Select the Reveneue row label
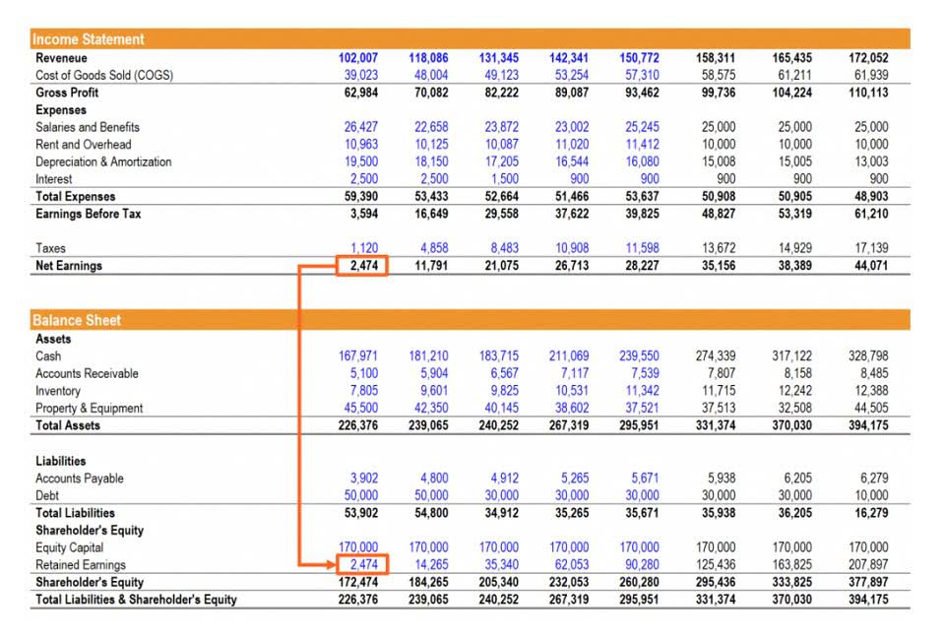 tap(61, 58)
